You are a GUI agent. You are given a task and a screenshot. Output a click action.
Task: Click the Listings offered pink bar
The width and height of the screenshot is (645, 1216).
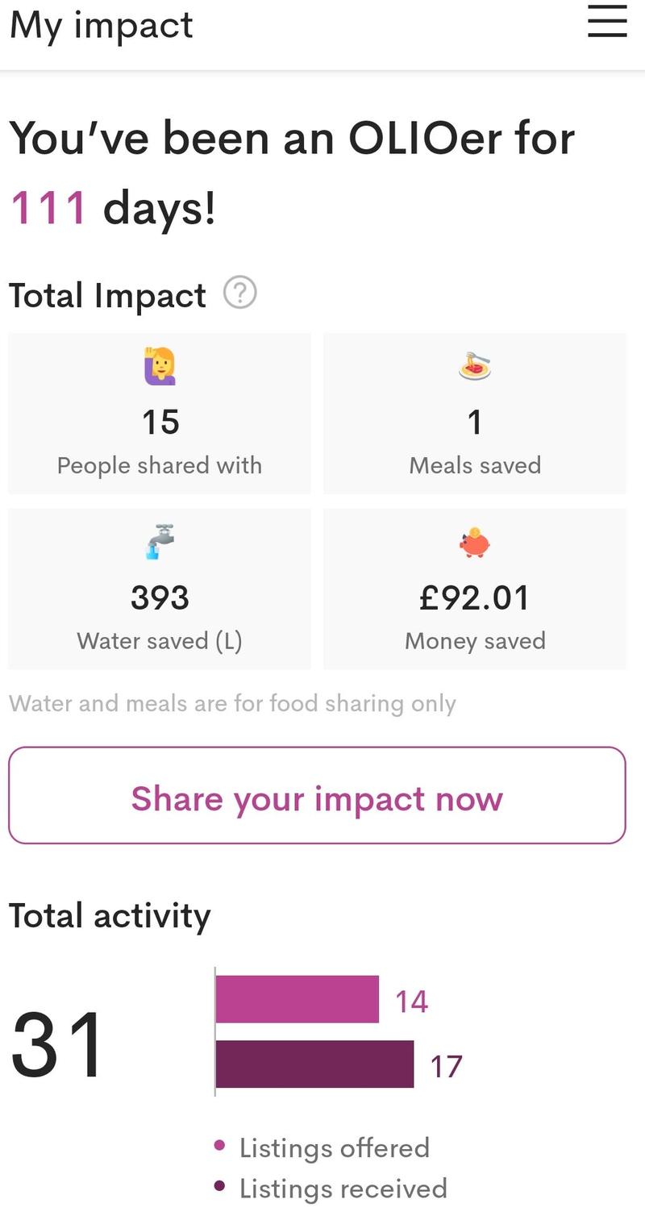tap(297, 1000)
